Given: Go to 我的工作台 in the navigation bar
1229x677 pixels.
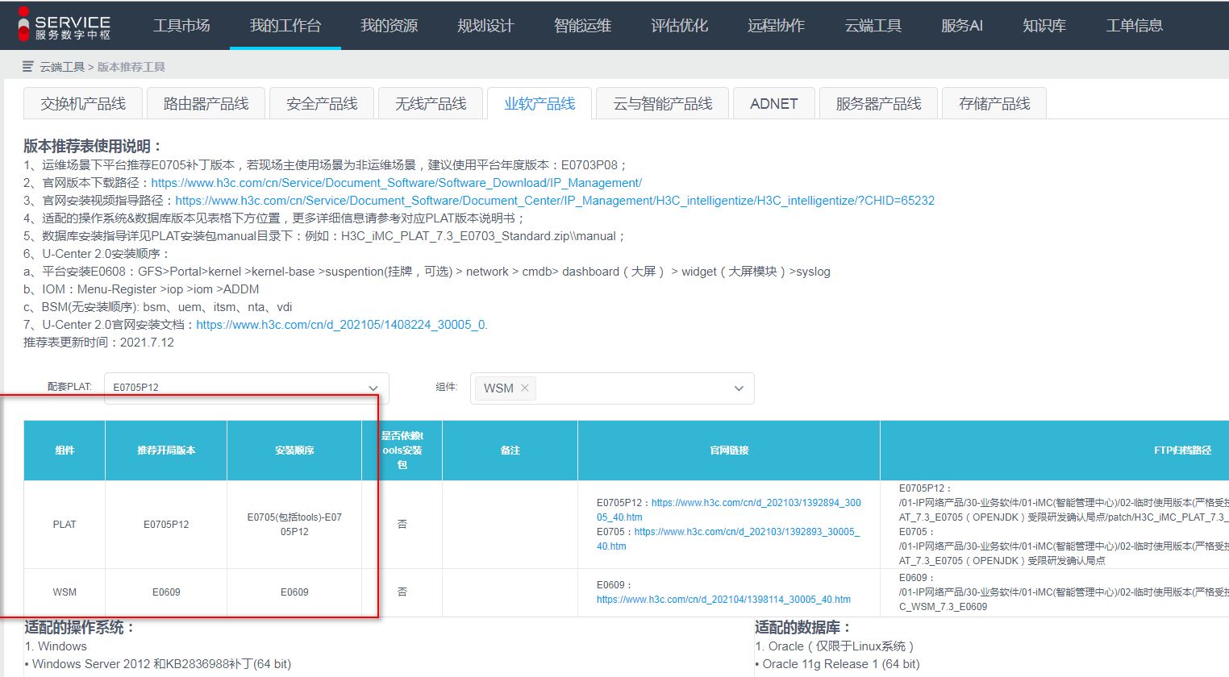Looking at the screenshot, I should (285, 26).
